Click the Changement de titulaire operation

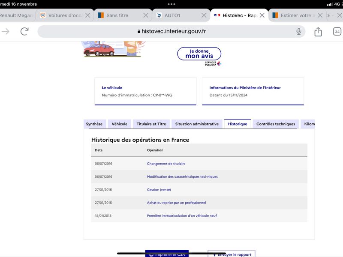click(166, 164)
